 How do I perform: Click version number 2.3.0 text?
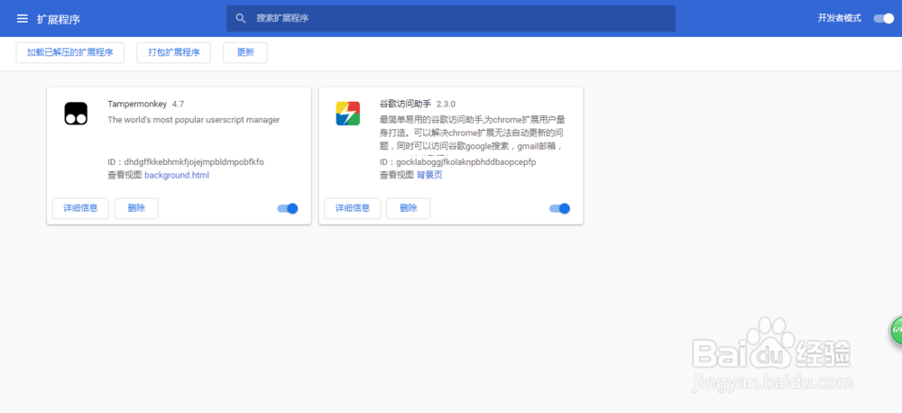click(446, 104)
